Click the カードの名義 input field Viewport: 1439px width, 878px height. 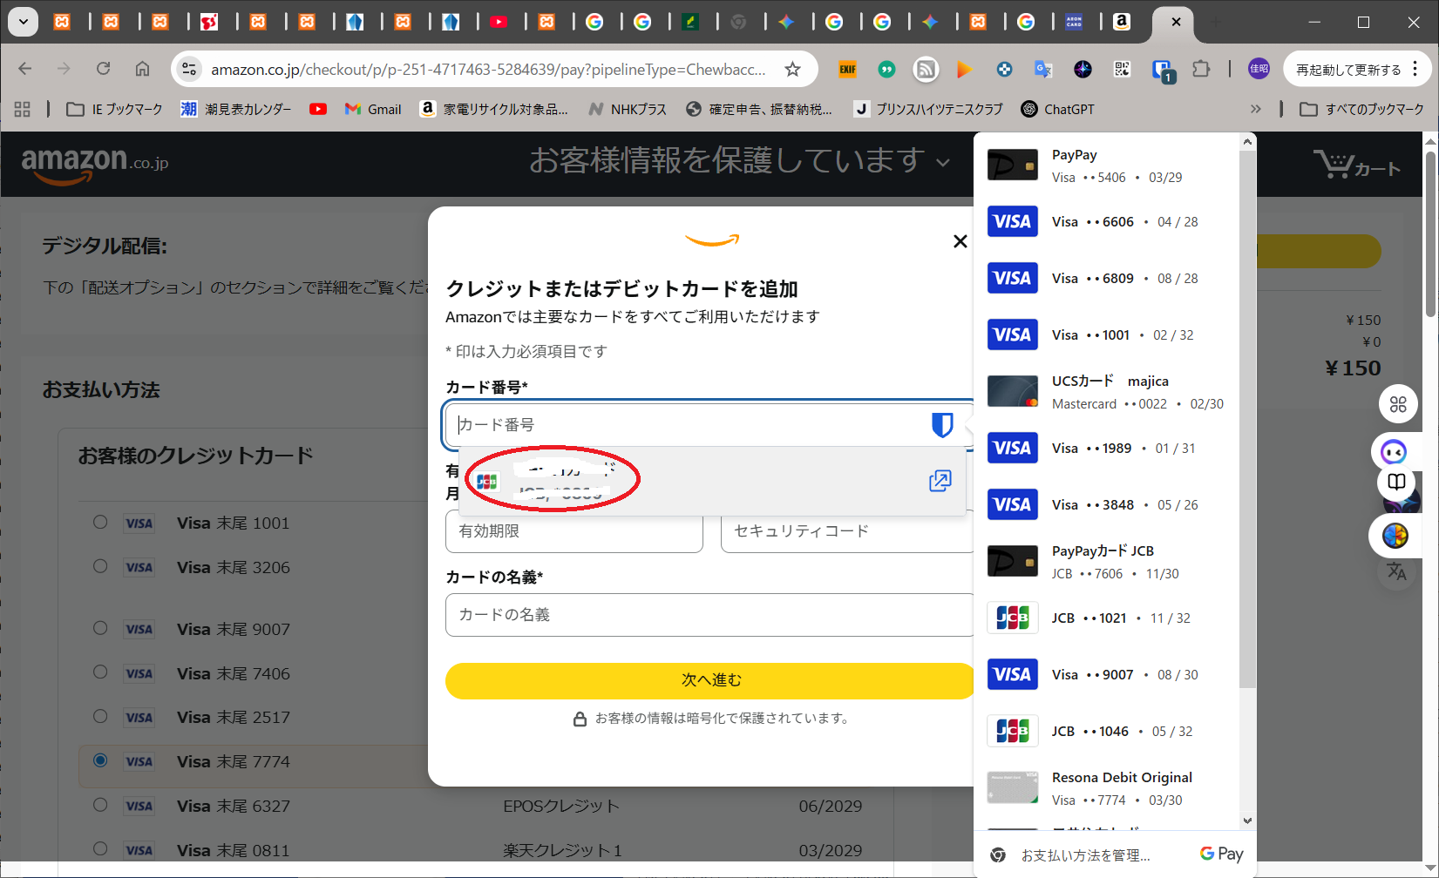[709, 615]
